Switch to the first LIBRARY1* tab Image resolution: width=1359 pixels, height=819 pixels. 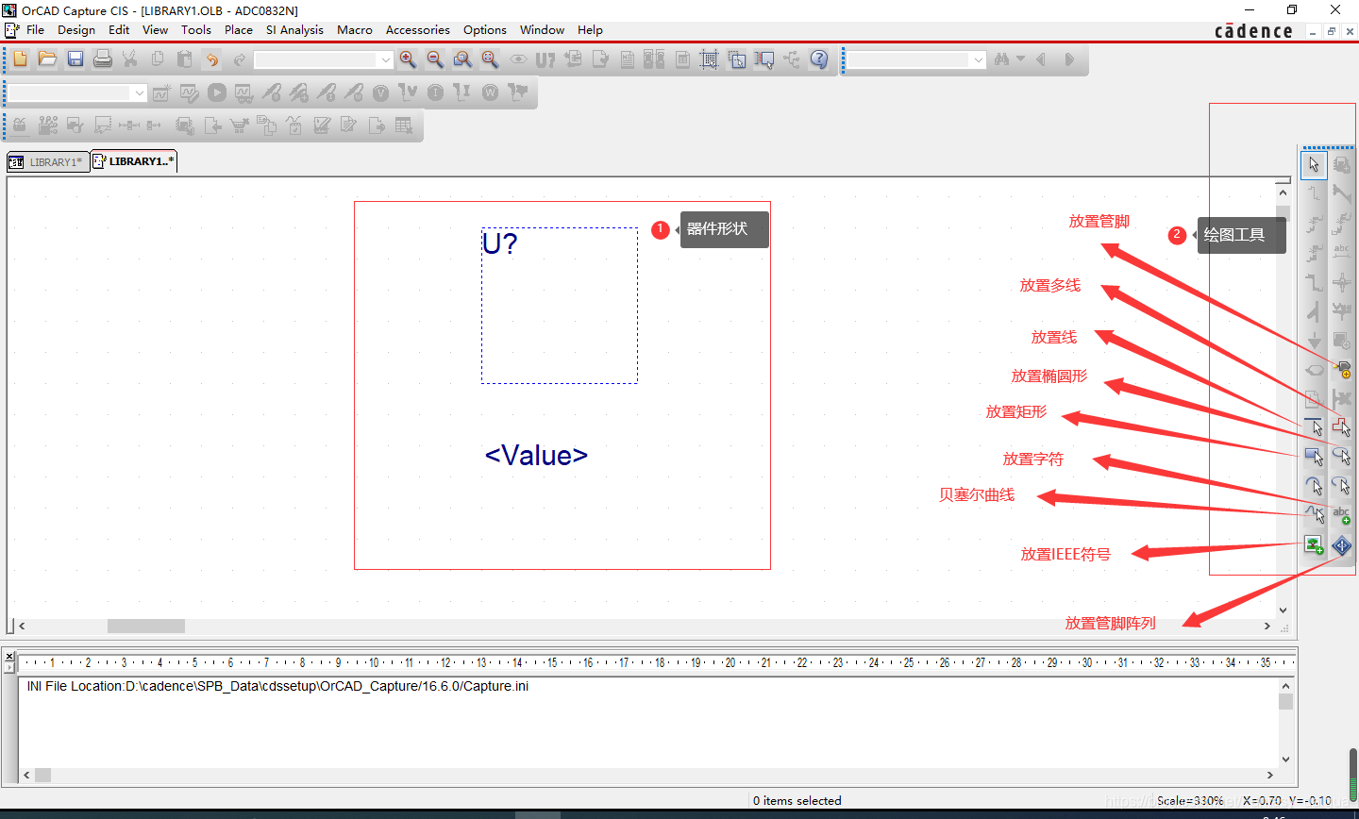click(47, 162)
